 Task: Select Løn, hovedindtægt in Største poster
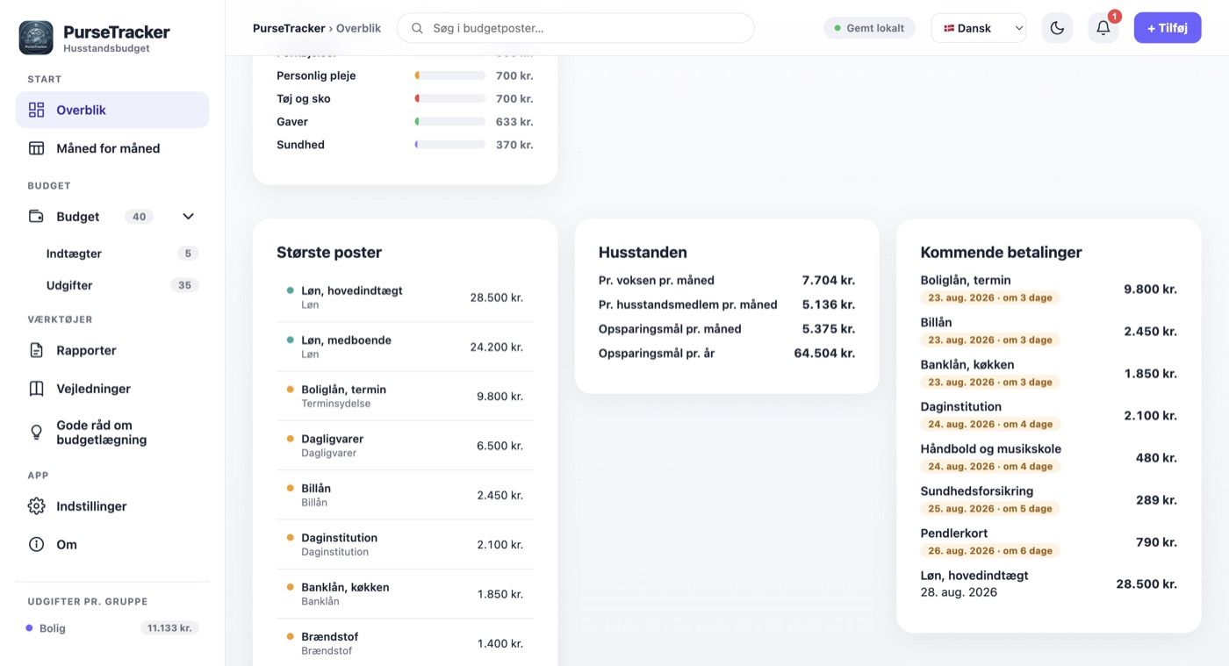pos(405,297)
